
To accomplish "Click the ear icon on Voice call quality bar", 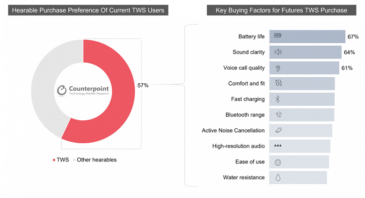I will (x=278, y=68).
